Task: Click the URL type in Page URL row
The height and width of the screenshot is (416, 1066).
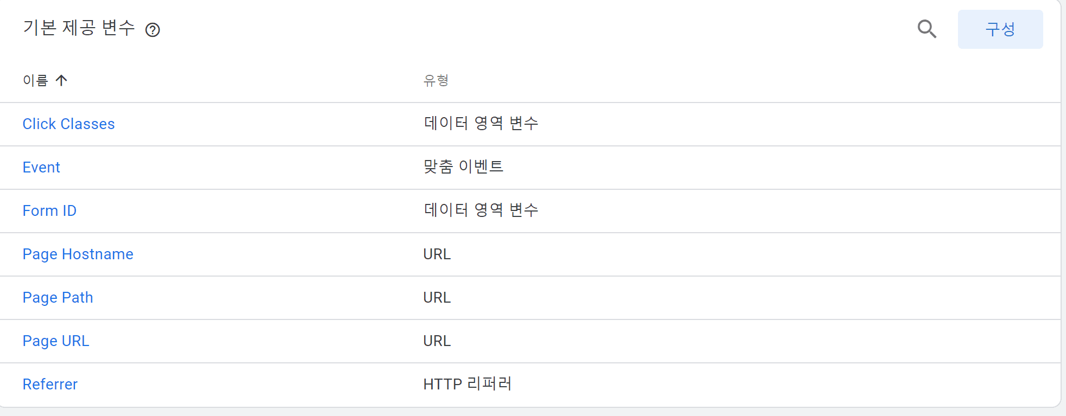Action: (437, 341)
